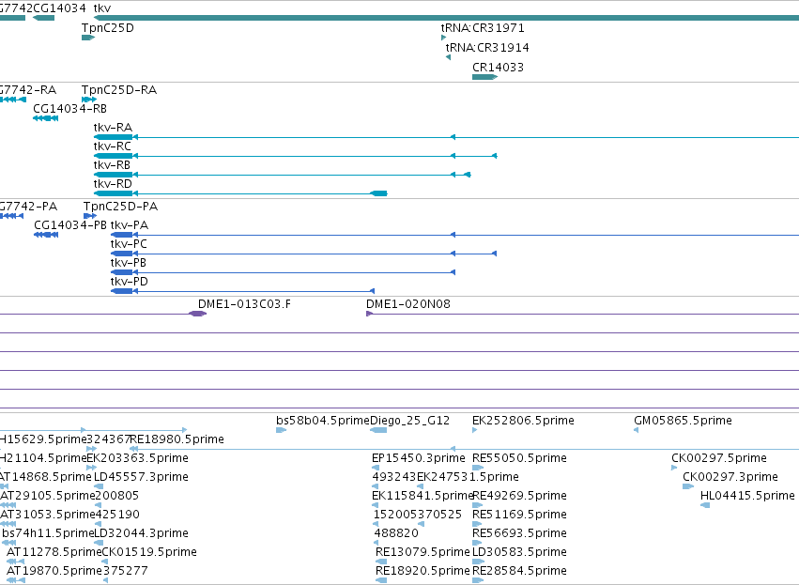Open Diego_25_G12 feature label
Image resolution: width=799 pixels, height=585 pixels.
tap(409, 421)
